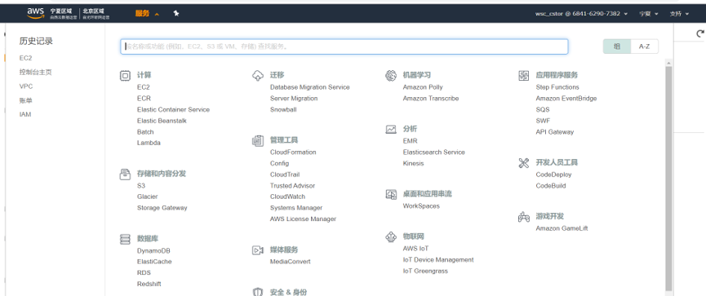Viewport: 706px width, 296px height.
Task: Open Batch service
Action: coord(145,132)
